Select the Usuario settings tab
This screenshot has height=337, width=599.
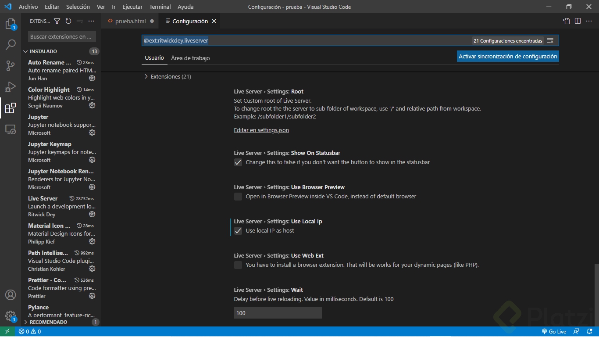click(154, 58)
